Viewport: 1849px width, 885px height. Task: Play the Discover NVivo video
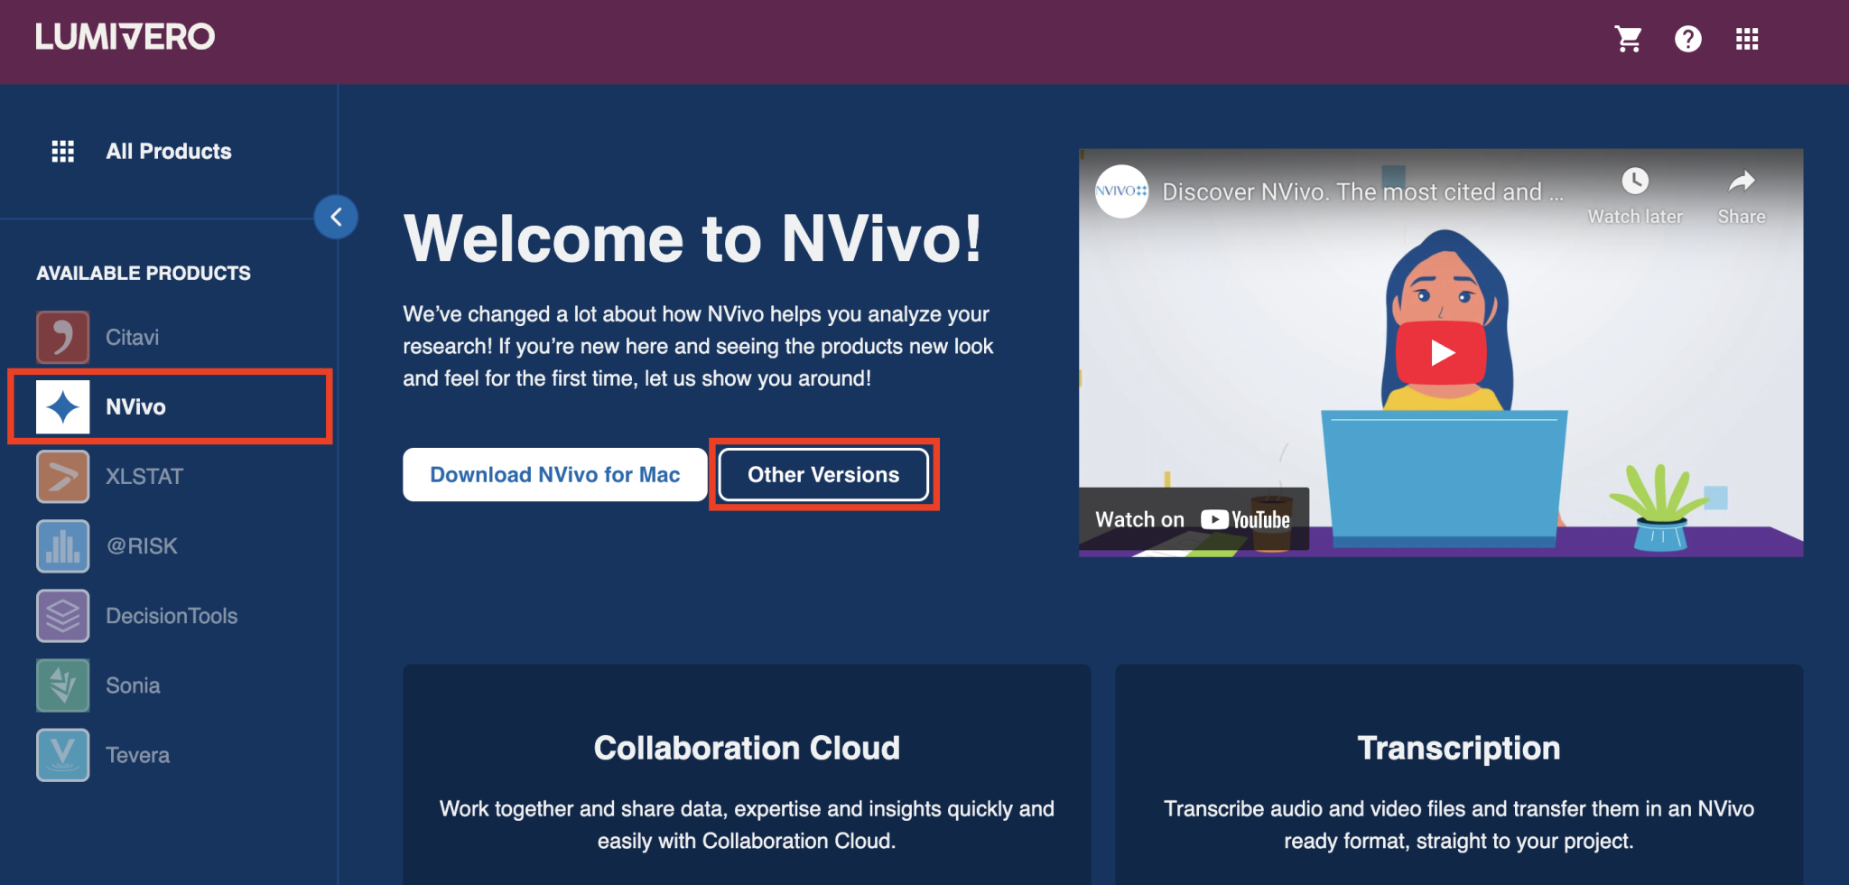tap(1442, 352)
